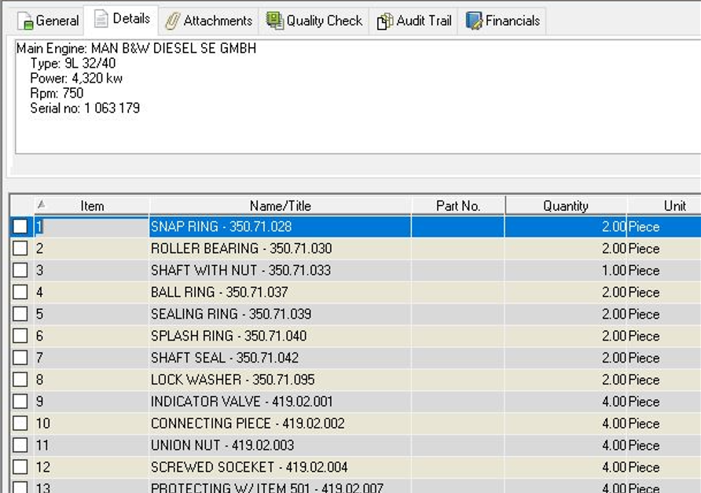Select the ROLLER BEARING - 350.71.030 row
This screenshot has height=493, width=701.
[x=241, y=249]
